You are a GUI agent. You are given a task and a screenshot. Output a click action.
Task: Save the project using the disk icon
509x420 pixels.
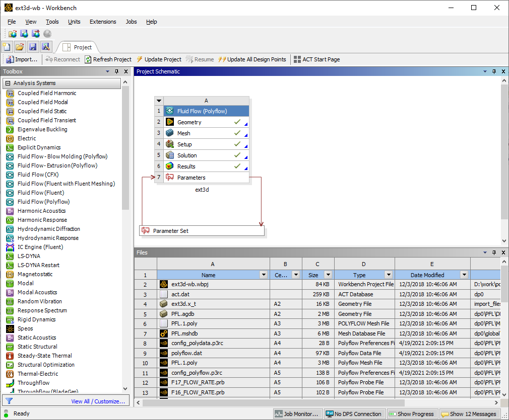(x=33, y=46)
